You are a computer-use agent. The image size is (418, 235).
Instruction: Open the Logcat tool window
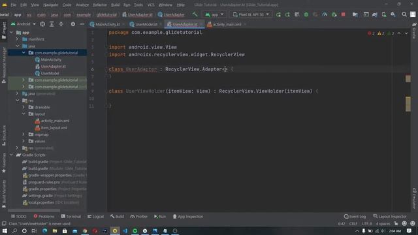click(x=95, y=216)
